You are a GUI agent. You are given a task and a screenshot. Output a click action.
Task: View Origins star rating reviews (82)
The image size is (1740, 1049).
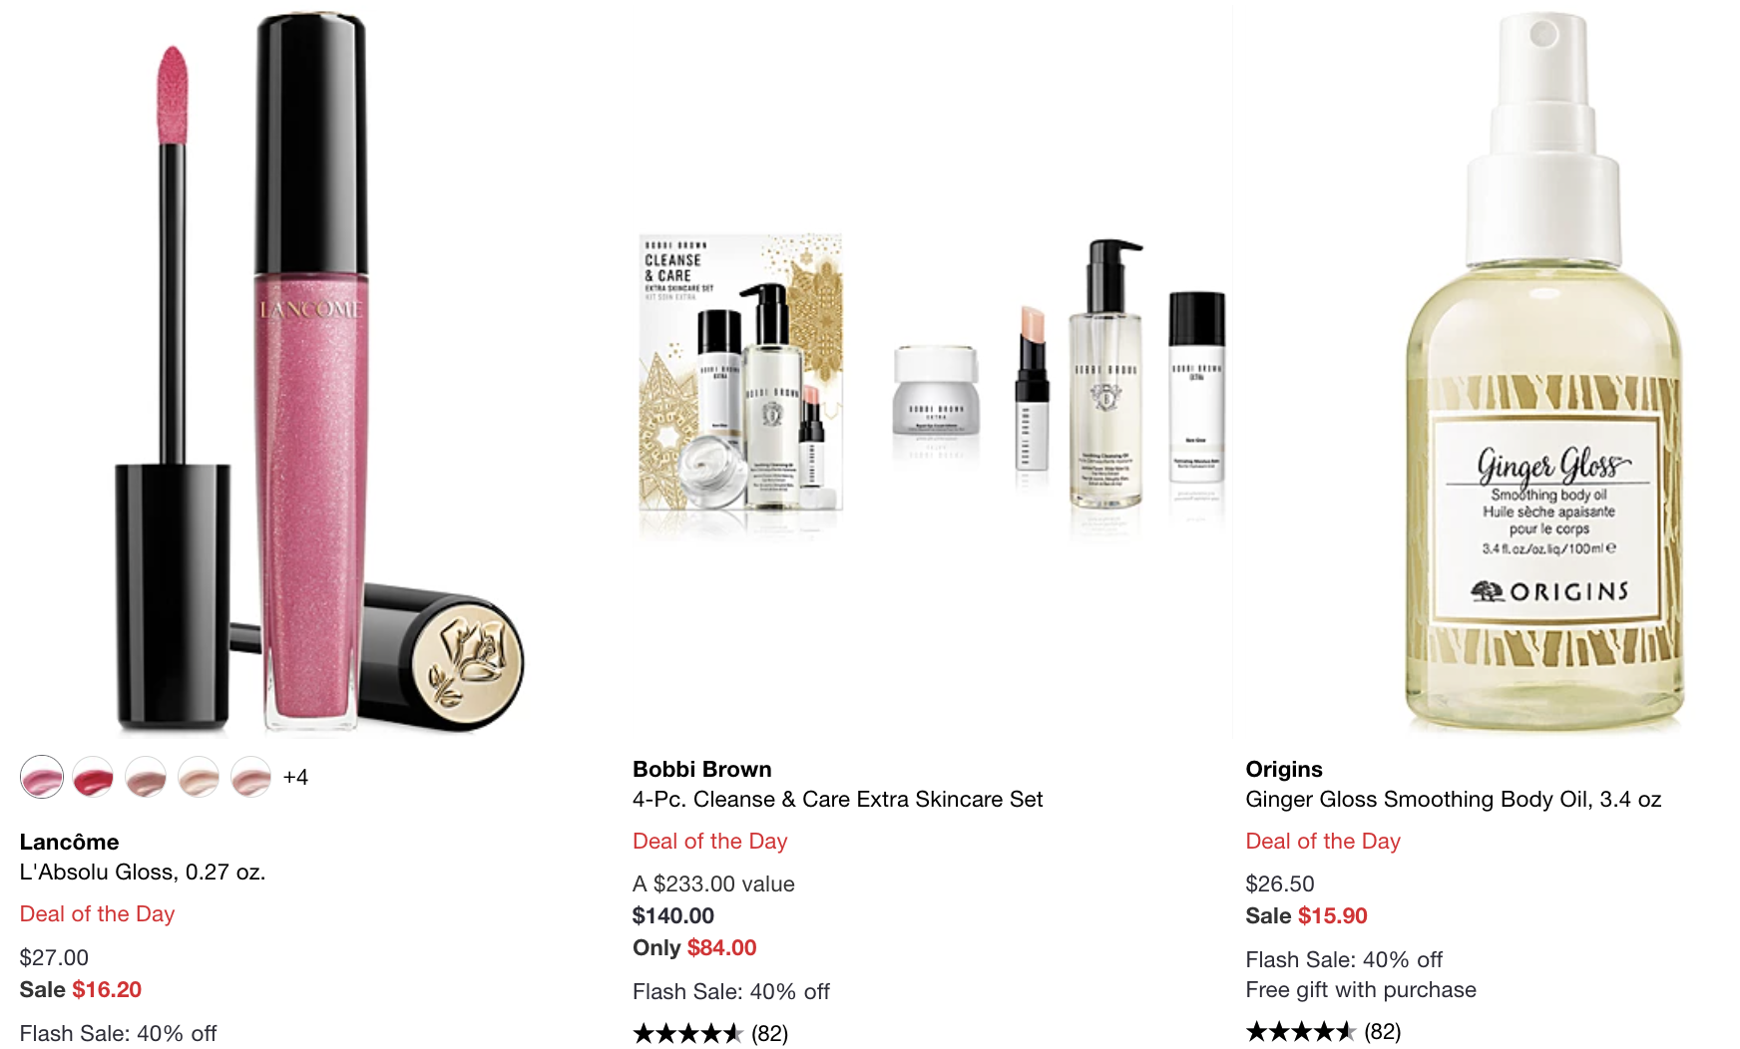pos(1323,1031)
